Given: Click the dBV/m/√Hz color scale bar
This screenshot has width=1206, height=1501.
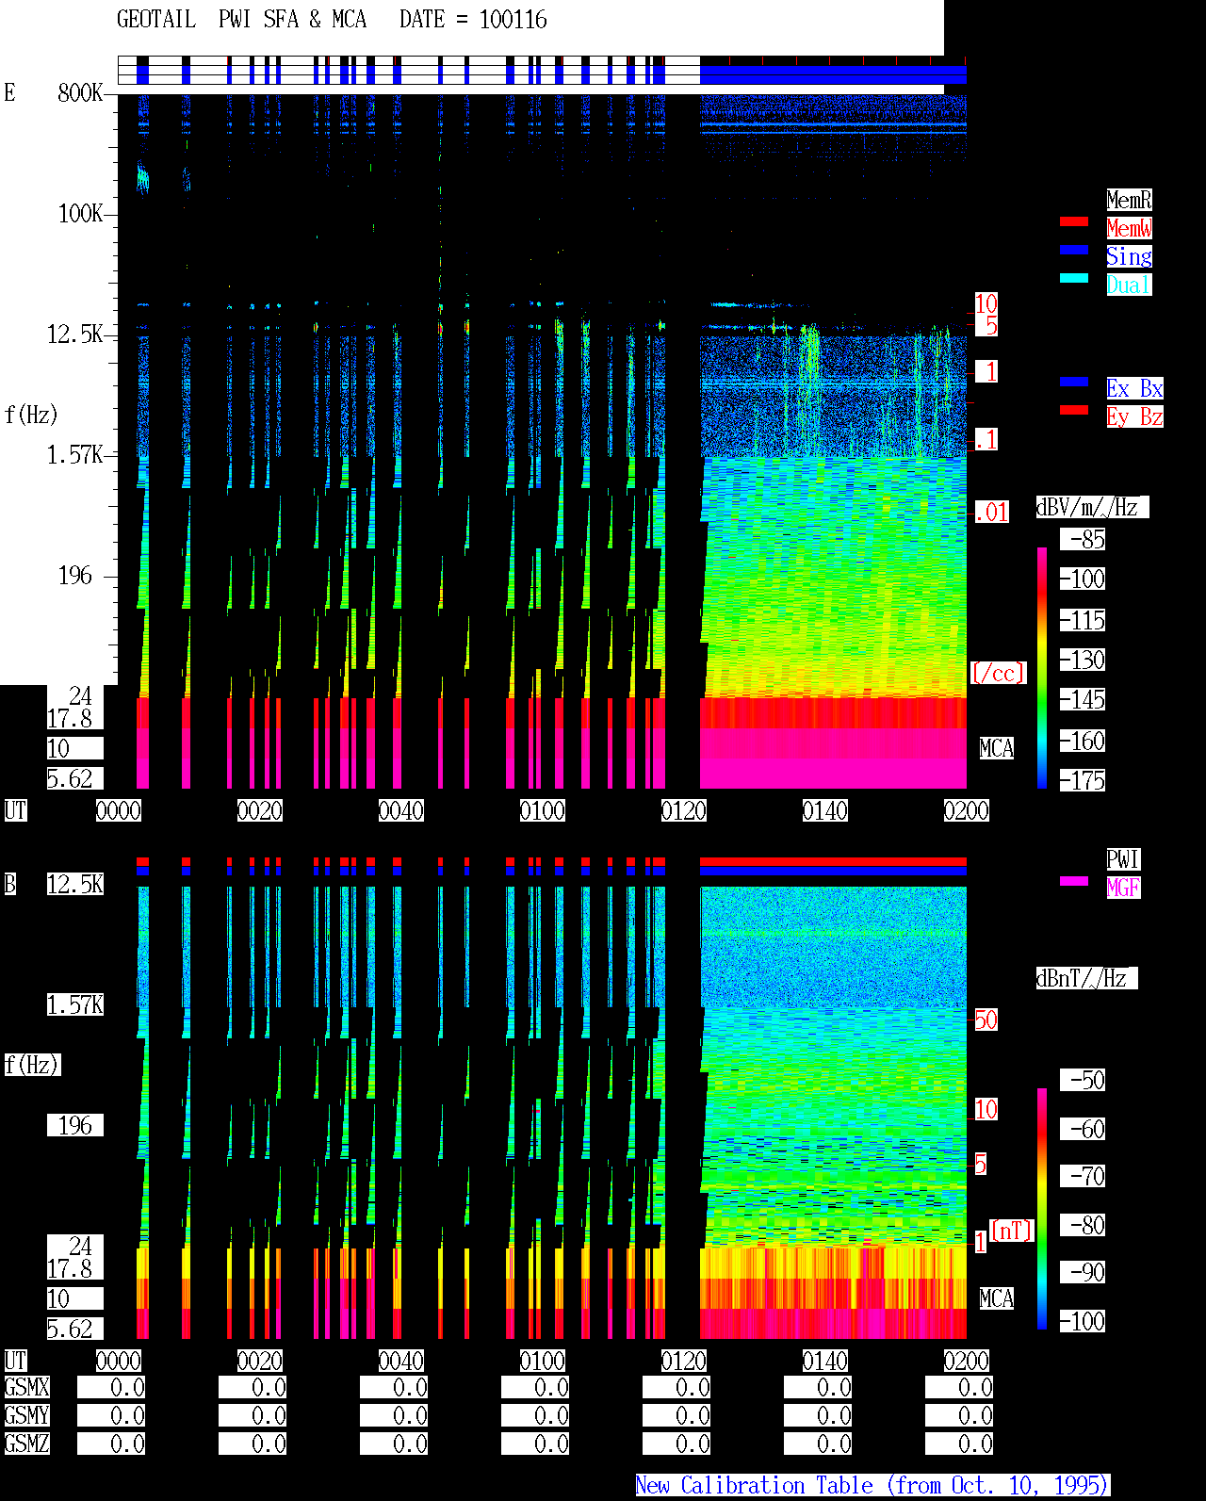Looking at the screenshot, I should 1042,667.
